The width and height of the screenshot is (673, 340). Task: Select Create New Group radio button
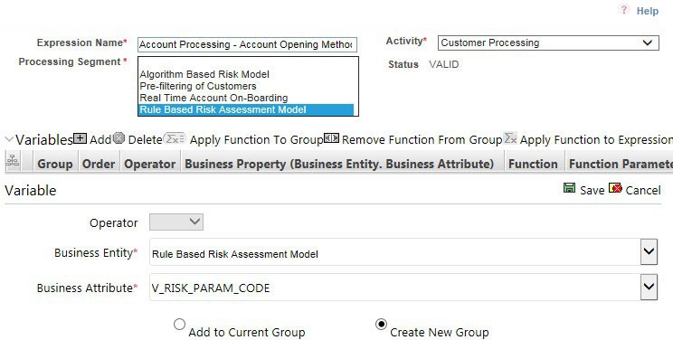[381, 324]
